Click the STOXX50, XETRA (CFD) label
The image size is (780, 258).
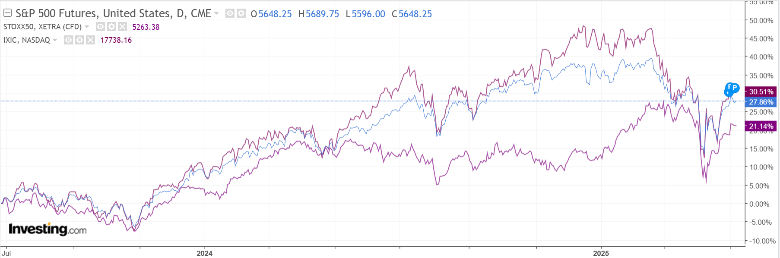point(42,27)
